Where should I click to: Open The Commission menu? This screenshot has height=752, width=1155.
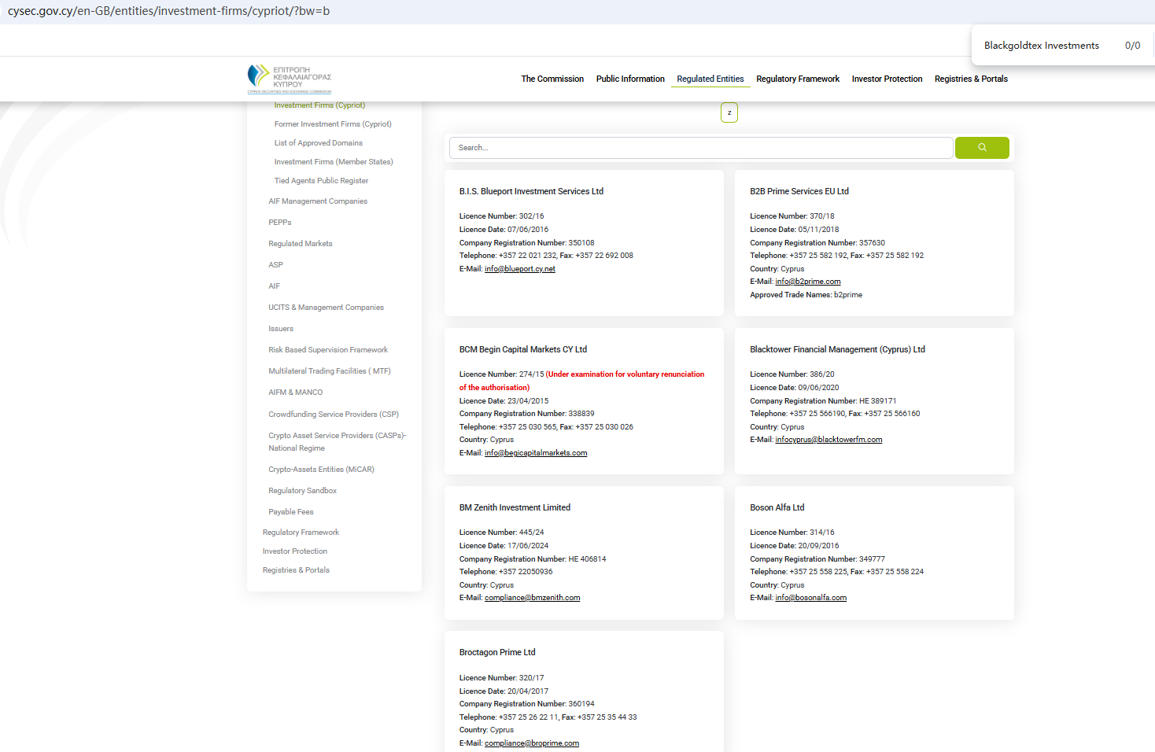coord(552,79)
